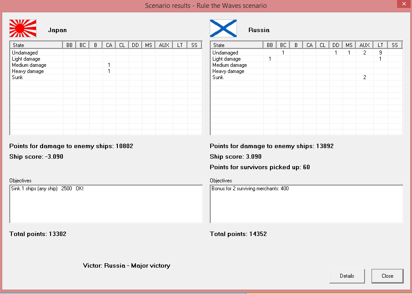Click the BC column header in Russia's table

(x=283, y=45)
